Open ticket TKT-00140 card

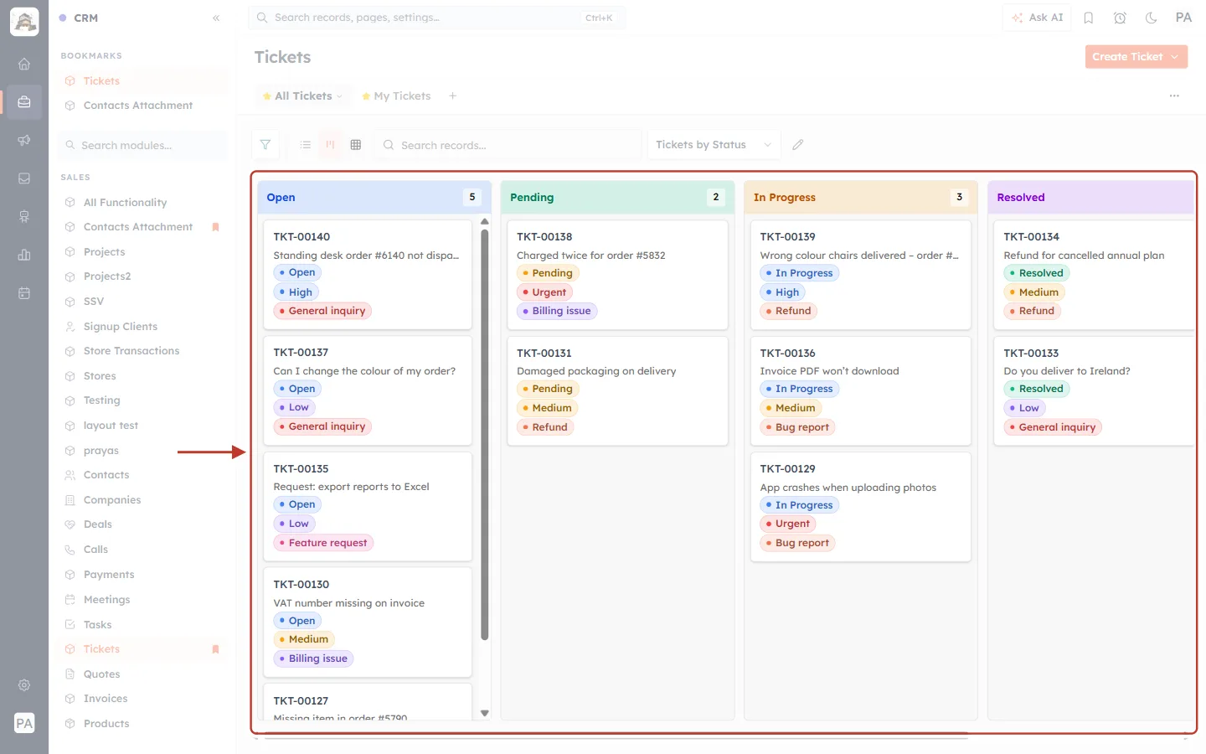pyautogui.click(x=368, y=275)
